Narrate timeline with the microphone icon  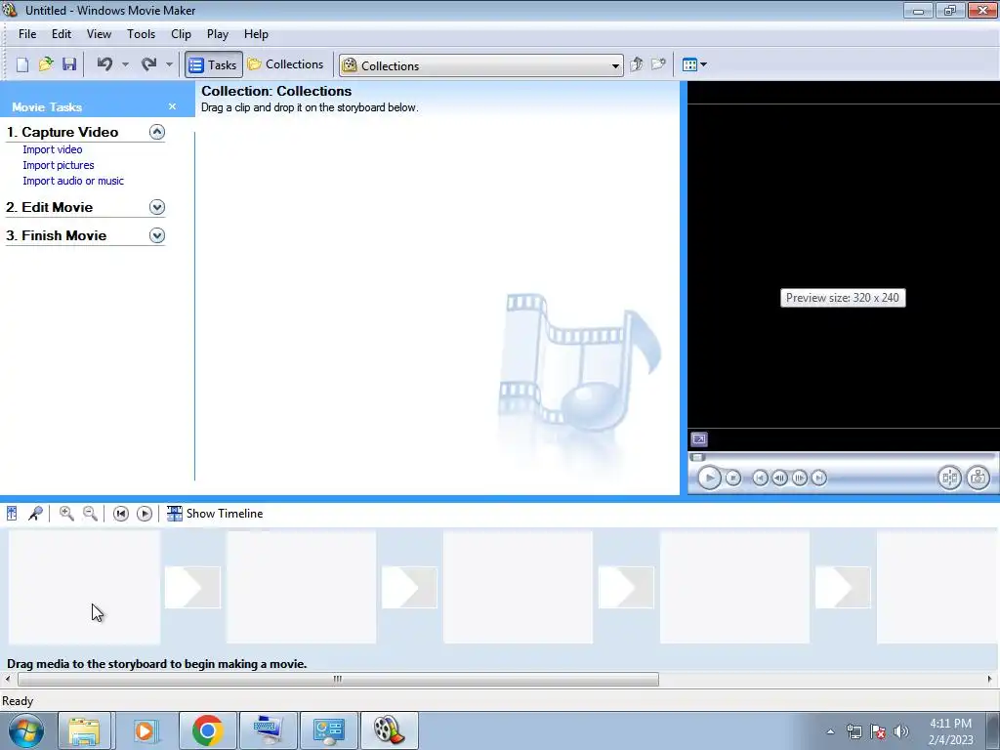point(36,514)
